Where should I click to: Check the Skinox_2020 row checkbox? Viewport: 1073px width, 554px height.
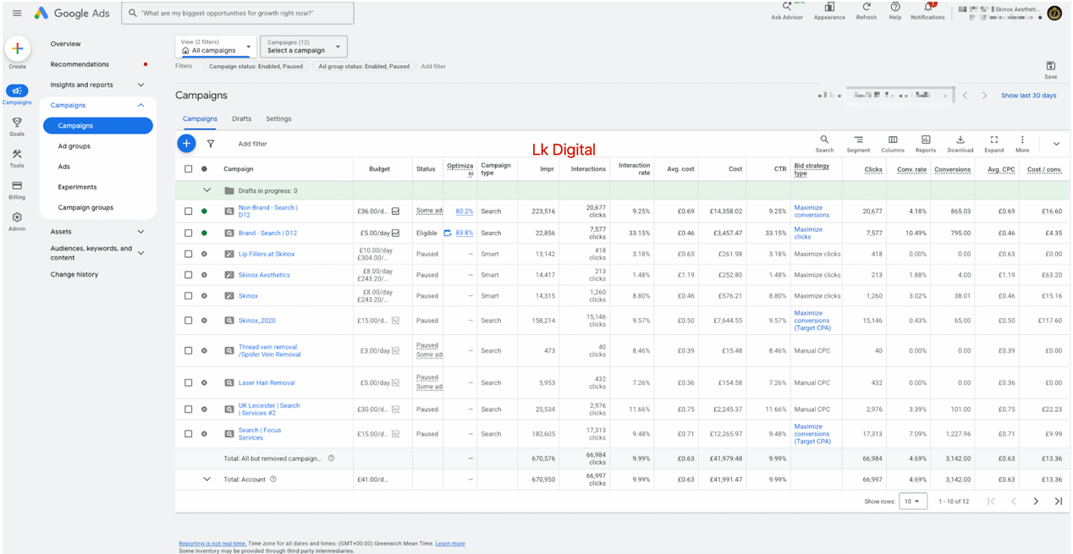[188, 321]
